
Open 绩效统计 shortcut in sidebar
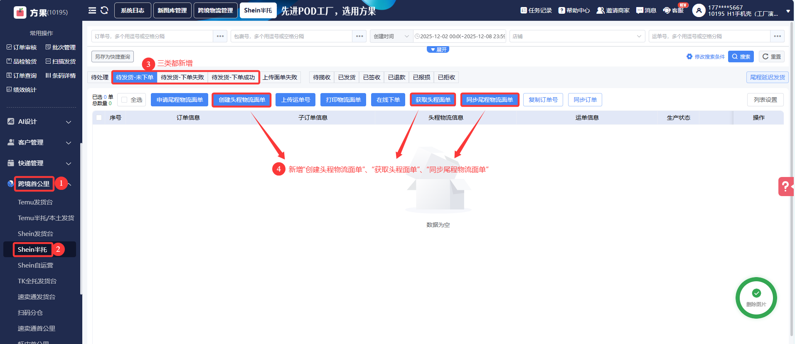point(22,90)
